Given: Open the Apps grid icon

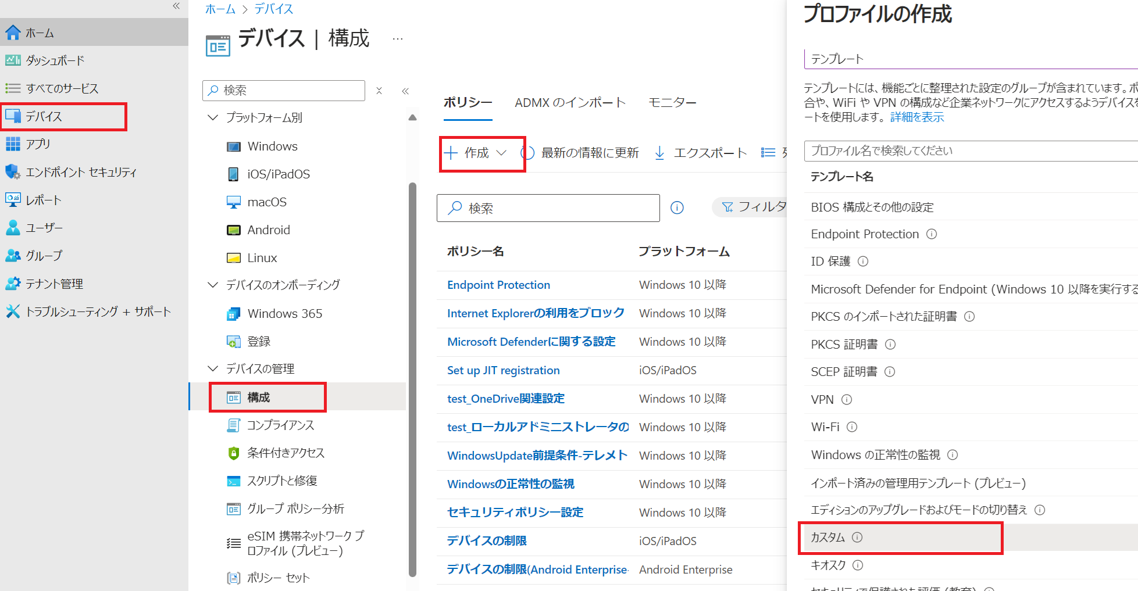Looking at the screenshot, I should pos(13,144).
